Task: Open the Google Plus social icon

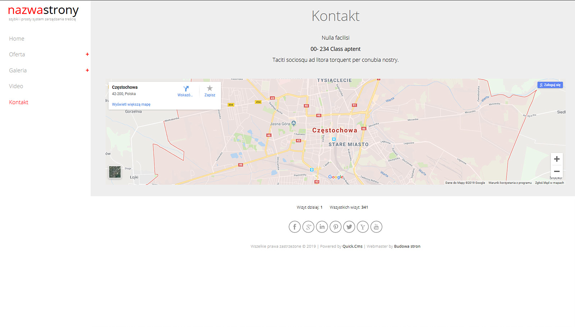Action: coord(308,227)
